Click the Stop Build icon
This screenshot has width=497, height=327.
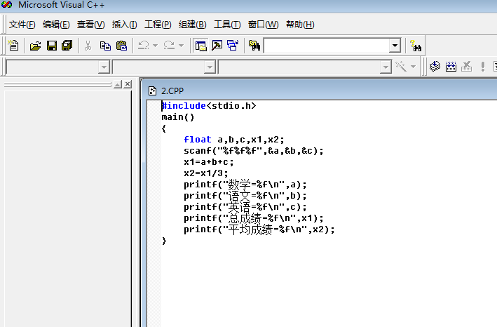(x=467, y=66)
